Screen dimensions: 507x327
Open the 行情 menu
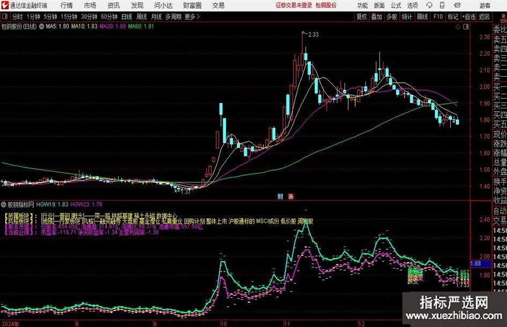pyautogui.click(x=67, y=5)
